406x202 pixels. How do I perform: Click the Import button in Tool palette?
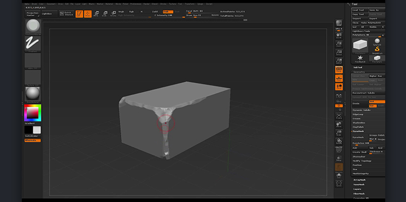(360, 19)
